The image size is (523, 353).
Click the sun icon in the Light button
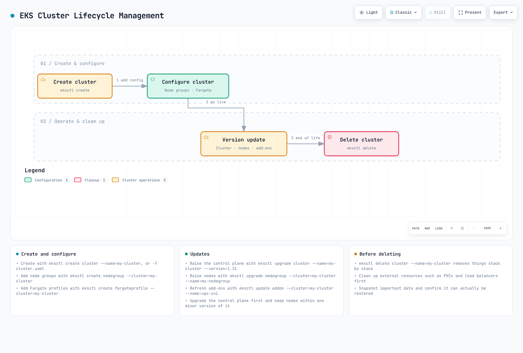[362, 12]
